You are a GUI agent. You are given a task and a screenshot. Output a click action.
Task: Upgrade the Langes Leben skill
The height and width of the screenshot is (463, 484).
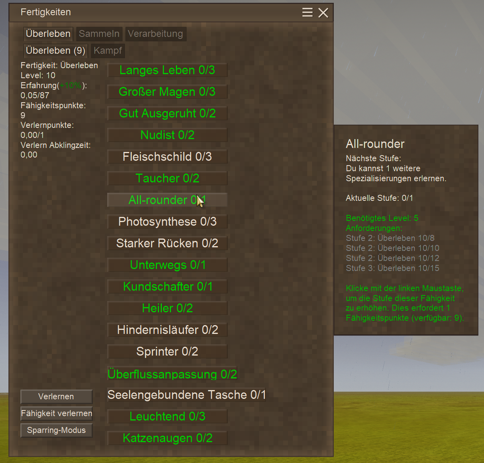167,70
